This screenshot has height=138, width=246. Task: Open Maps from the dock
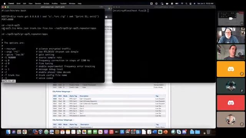(79, 132)
